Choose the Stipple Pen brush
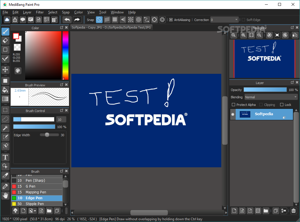 pos(37,204)
